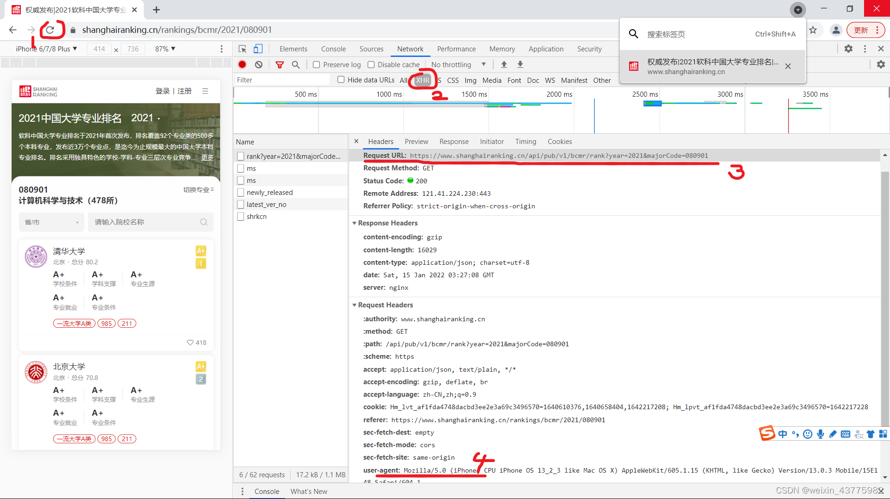Import a HAR file with upload arrow

(x=504, y=65)
